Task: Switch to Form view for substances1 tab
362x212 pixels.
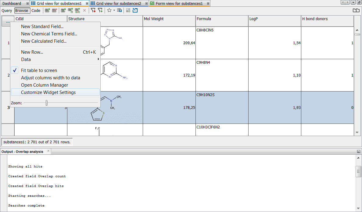Action: click(179, 4)
